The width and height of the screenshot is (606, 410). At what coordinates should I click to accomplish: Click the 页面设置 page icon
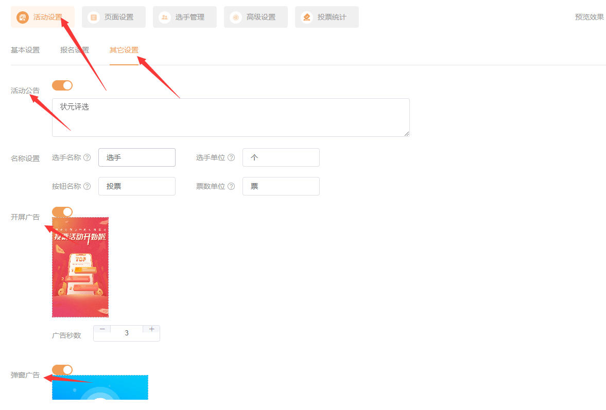click(x=94, y=17)
